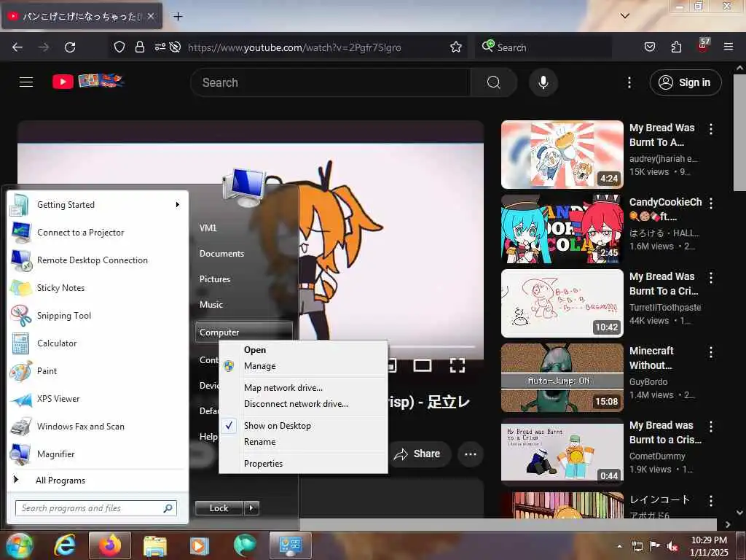Open Calculator from Start menu
The width and height of the screenshot is (746, 560).
(x=98, y=343)
